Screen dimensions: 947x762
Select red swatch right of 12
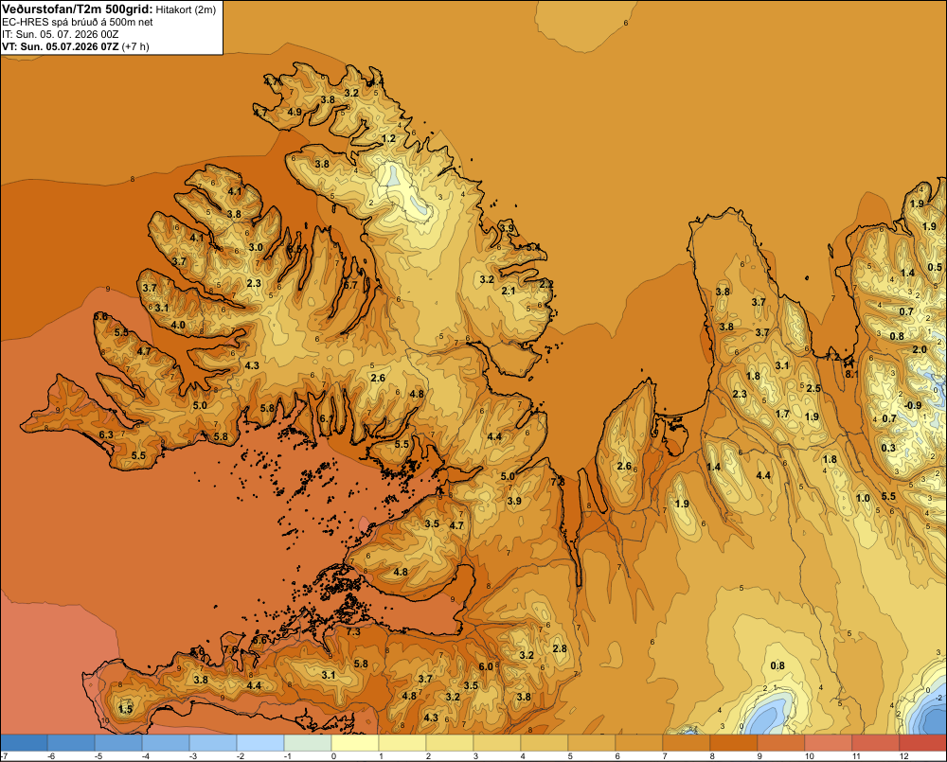pos(922,742)
